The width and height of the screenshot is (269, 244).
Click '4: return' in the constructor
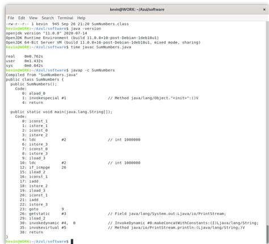pos(32,103)
